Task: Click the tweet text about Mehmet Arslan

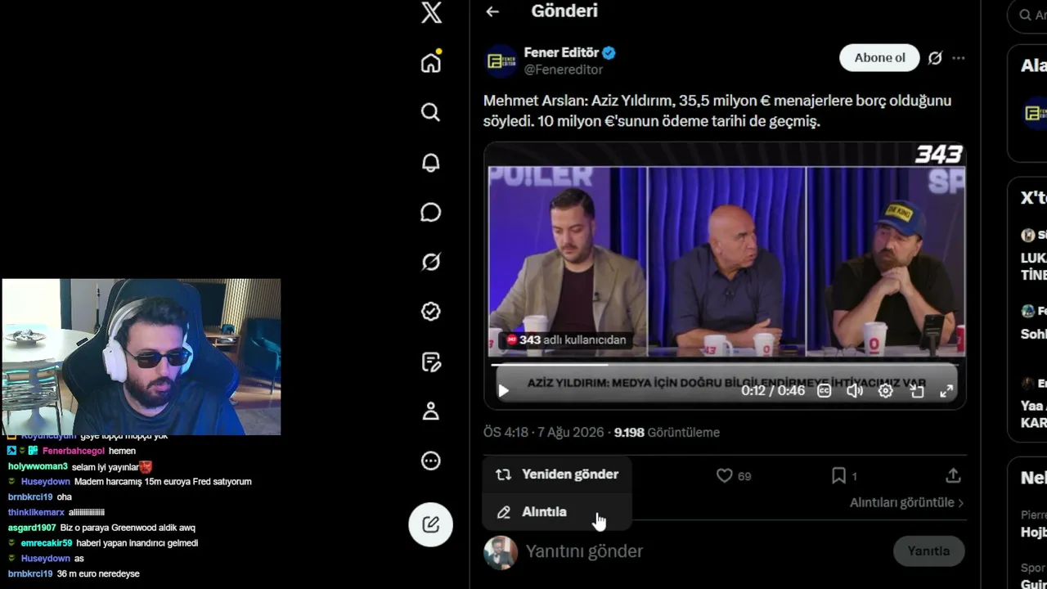Action: [x=717, y=111]
